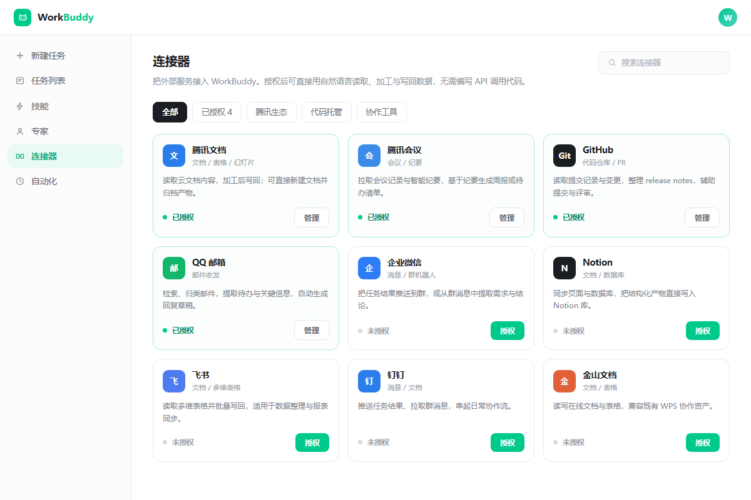Click the magnifier icon in search box

point(612,62)
